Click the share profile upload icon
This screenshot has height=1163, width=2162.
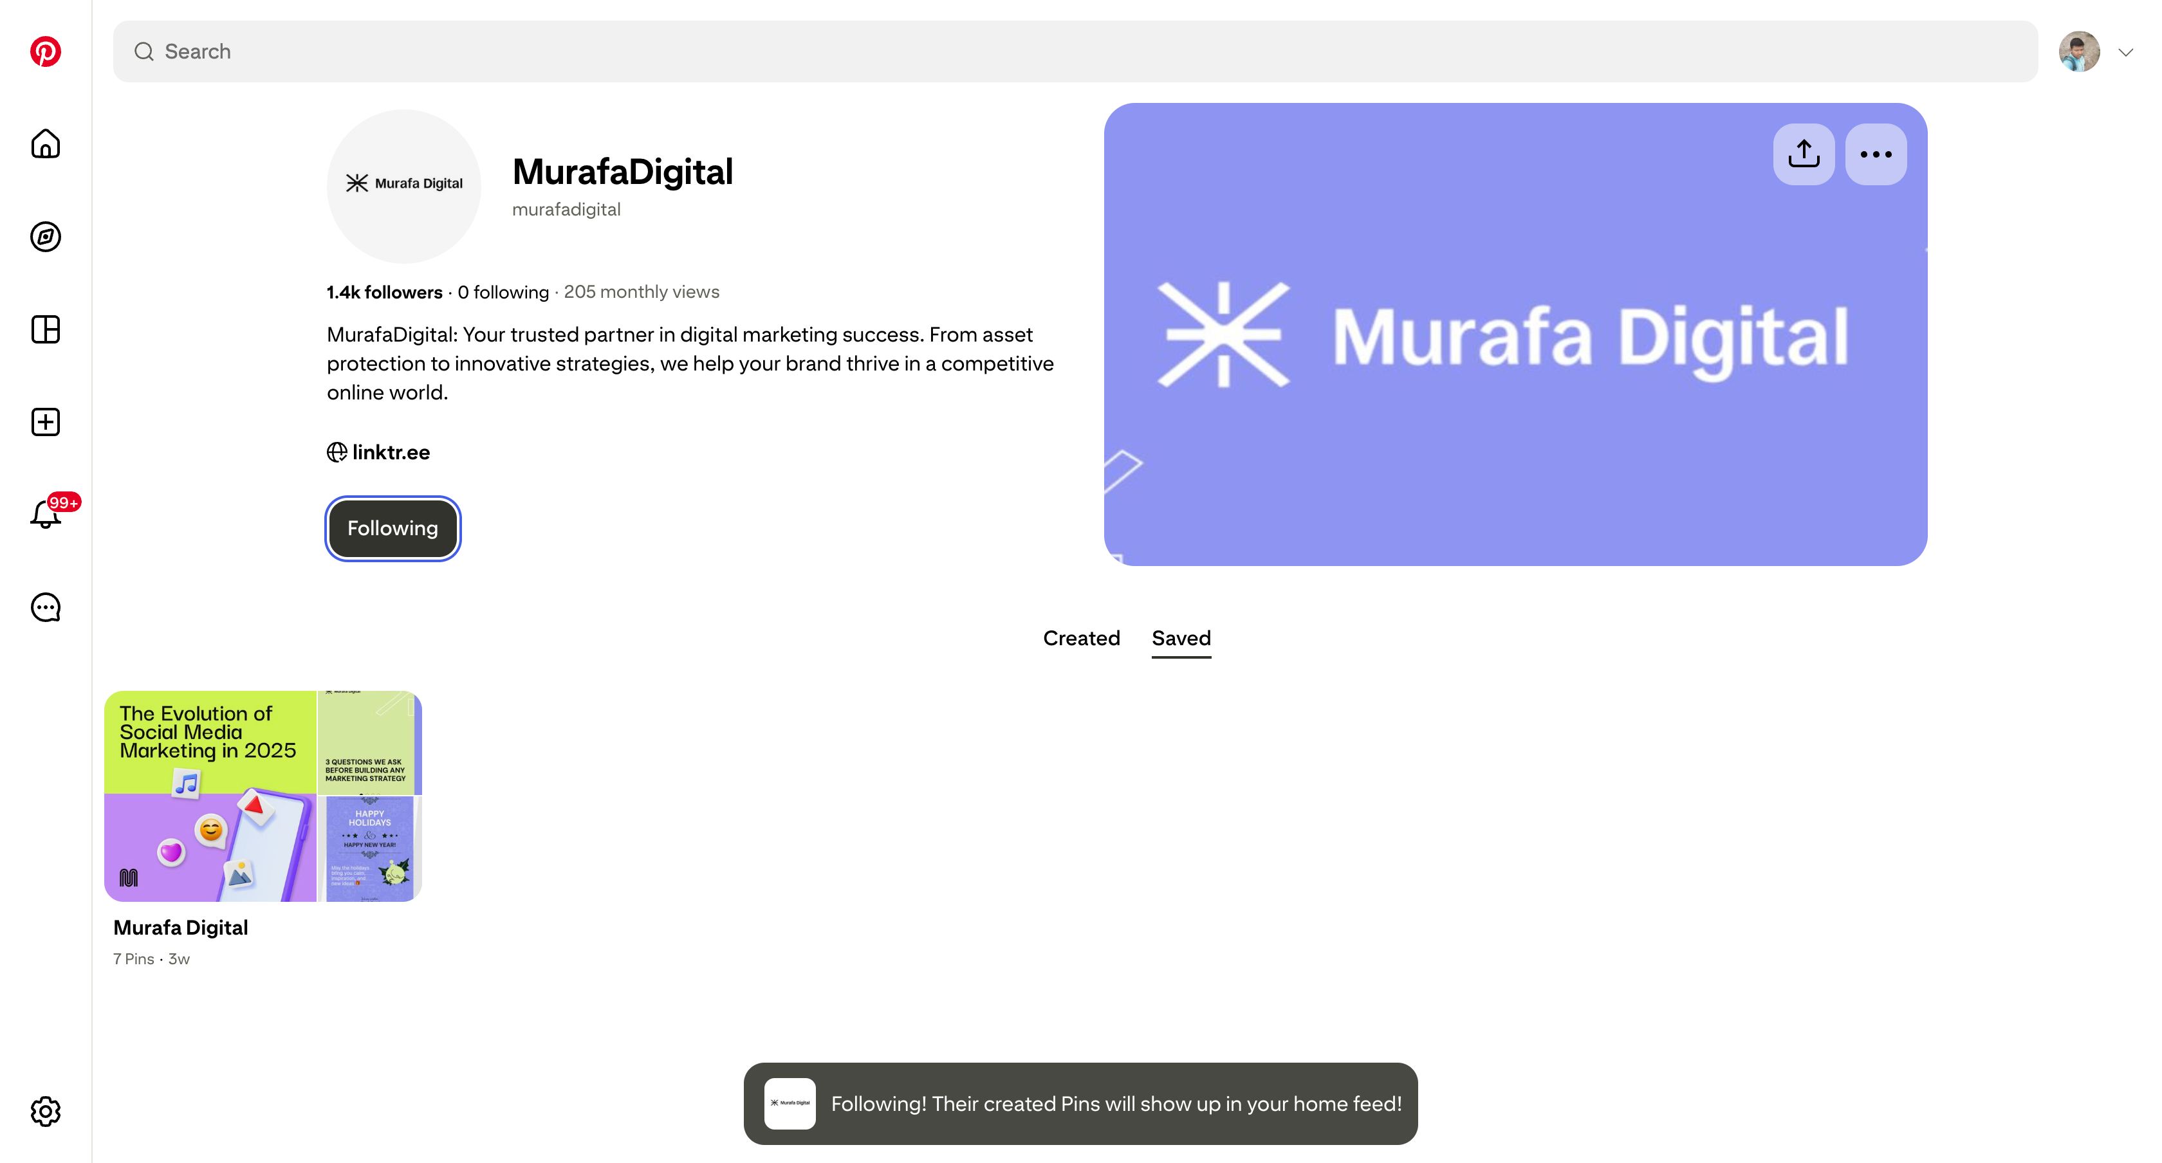click(x=1804, y=154)
